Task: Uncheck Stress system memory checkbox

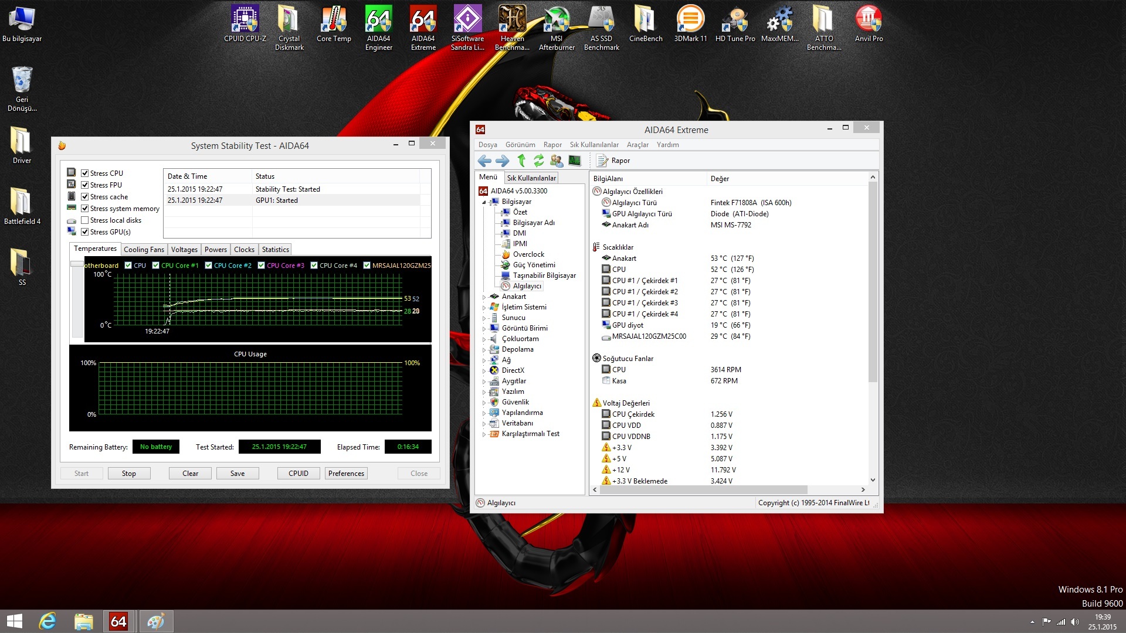Action: (84, 209)
